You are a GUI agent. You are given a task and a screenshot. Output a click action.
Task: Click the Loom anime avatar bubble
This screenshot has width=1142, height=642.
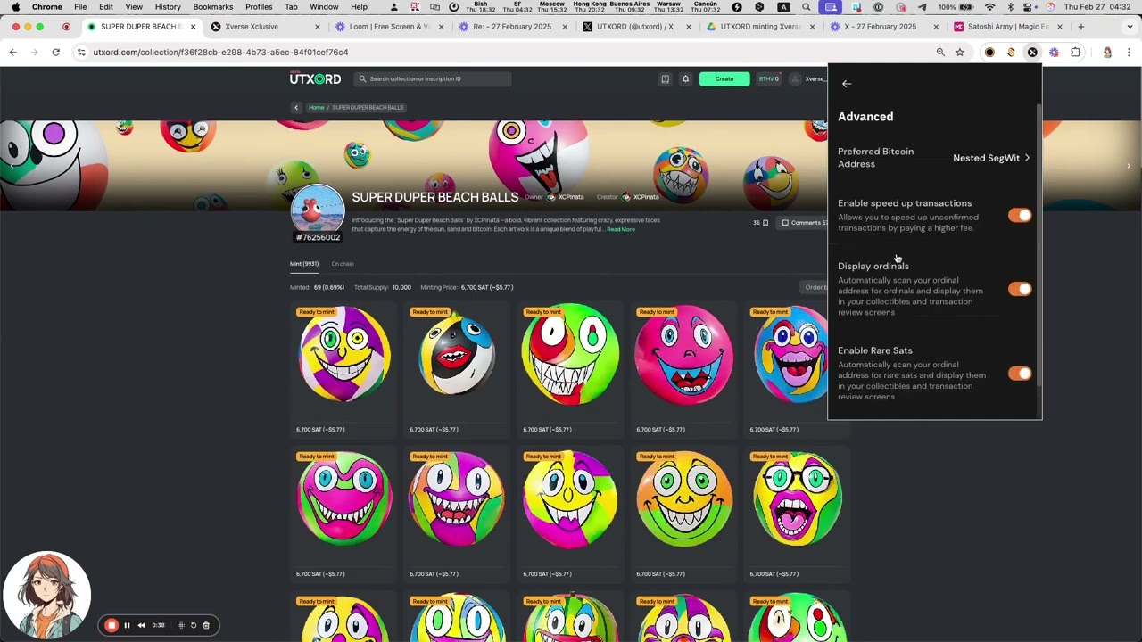pyautogui.click(x=46, y=596)
